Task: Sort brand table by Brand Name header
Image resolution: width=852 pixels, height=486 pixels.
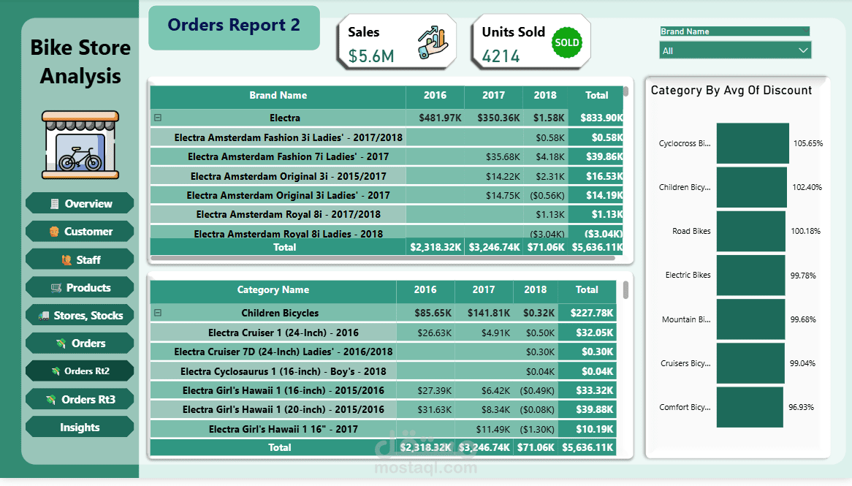Action: pyautogui.click(x=278, y=95)
